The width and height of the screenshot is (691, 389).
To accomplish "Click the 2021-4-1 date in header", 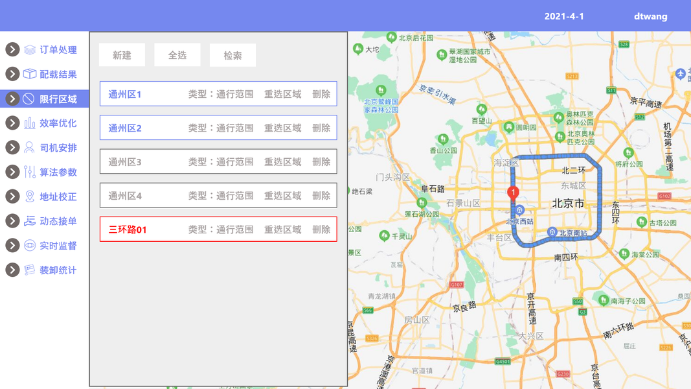I will [x=564, y=16].
